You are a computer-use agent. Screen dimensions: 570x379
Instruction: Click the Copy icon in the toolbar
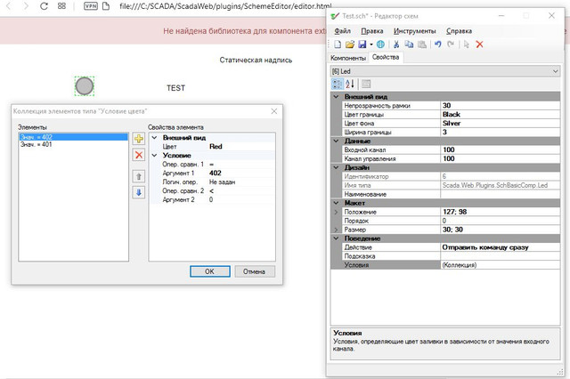click(409, 44)
